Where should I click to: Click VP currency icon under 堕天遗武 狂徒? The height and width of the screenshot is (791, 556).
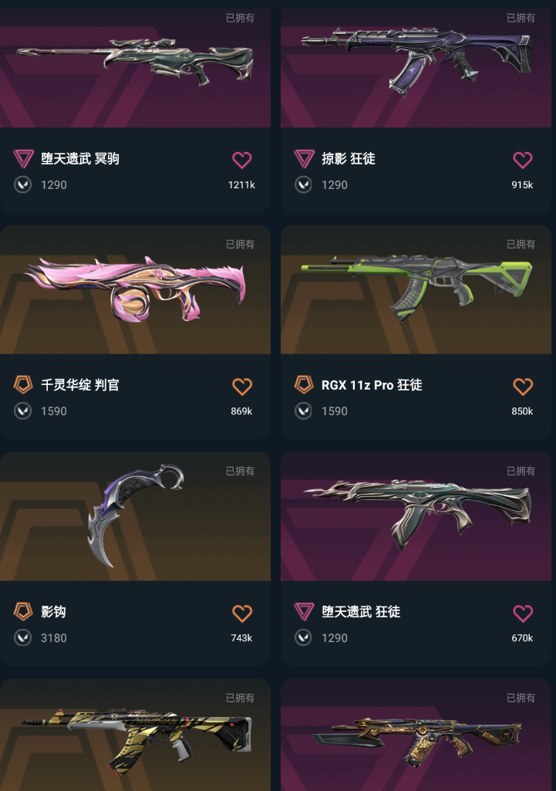coord(304,638)
